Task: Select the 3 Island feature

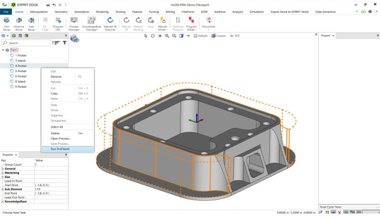Action: 20,61
